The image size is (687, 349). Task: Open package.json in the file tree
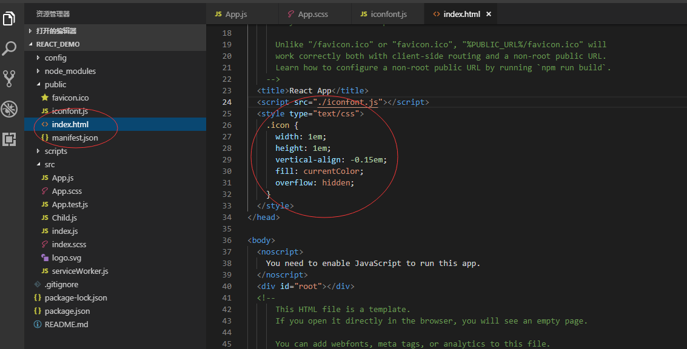tap(67, 311)
